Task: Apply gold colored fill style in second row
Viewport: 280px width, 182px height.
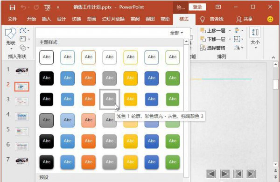Action: 131,78
